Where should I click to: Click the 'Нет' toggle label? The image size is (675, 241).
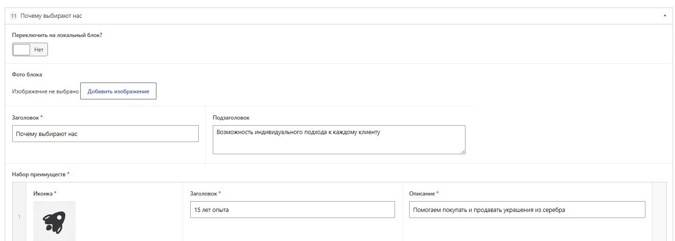(x=39, y=49)
